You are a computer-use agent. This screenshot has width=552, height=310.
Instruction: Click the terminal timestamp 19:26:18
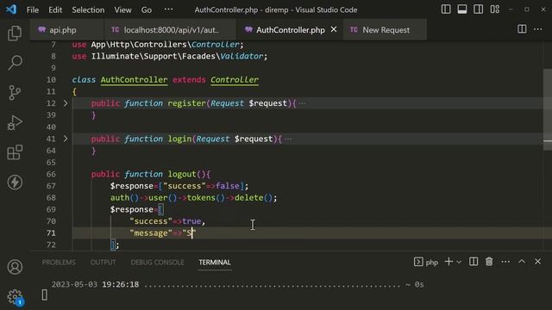click(x=121, y=284)
